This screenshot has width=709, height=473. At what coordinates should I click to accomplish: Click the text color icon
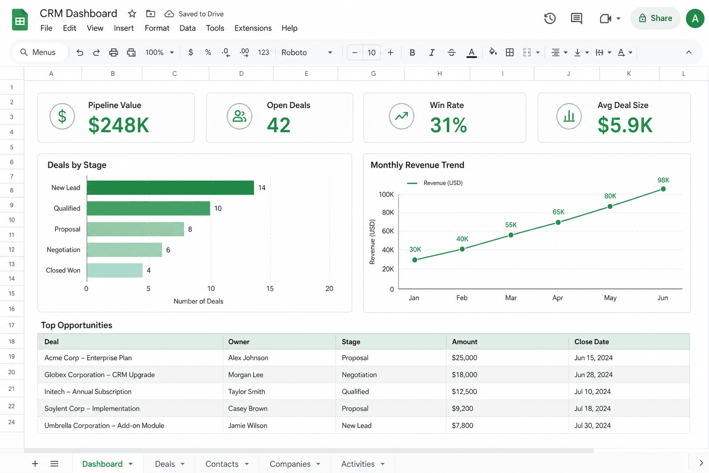click(x=471, y=53)
